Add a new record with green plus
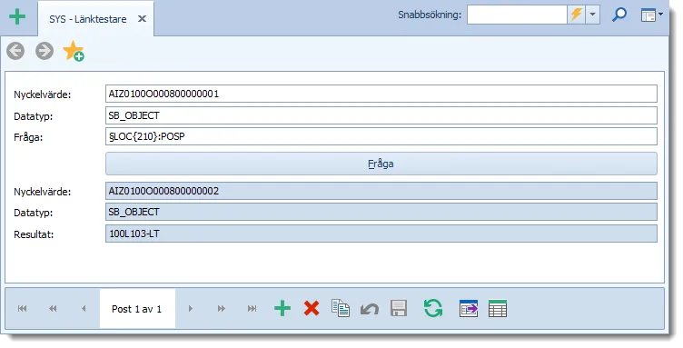 [282, 309]
